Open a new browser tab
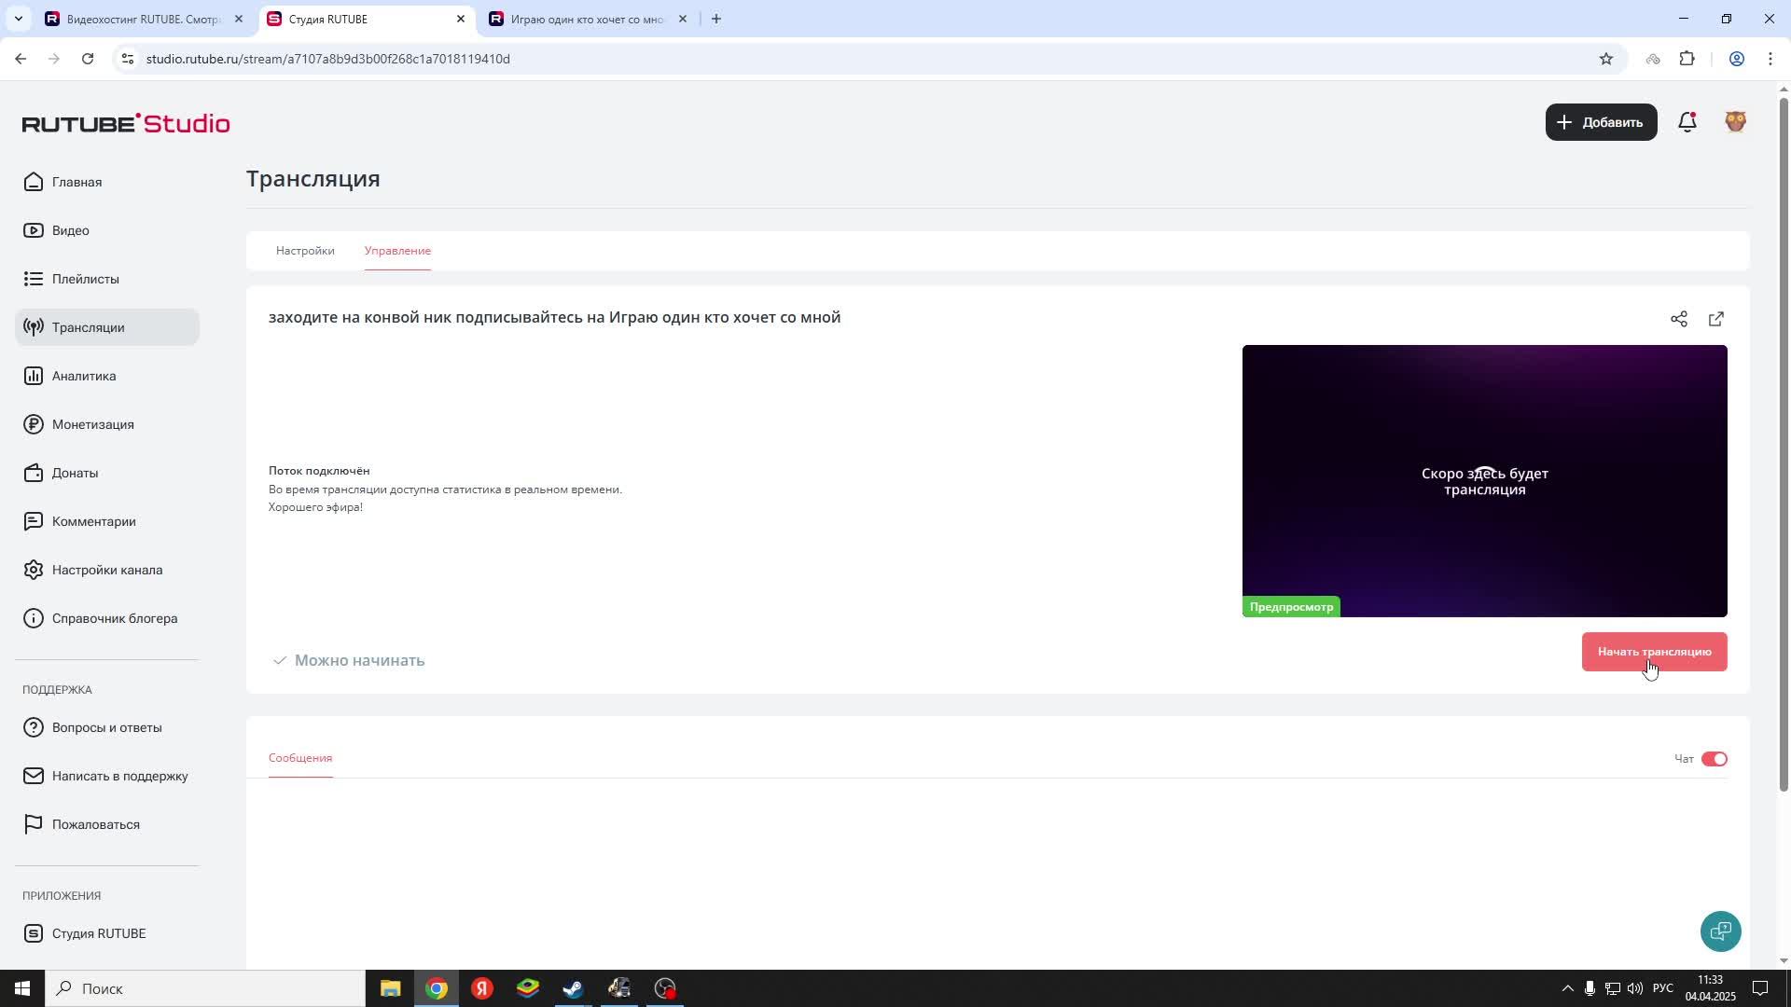This screenshot has height=1007, width=1791. point(716,19)
